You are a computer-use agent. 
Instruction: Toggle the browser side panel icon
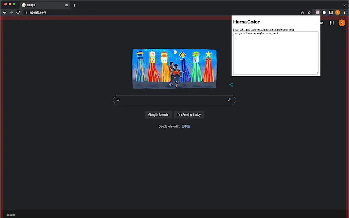tap(330, 12)
